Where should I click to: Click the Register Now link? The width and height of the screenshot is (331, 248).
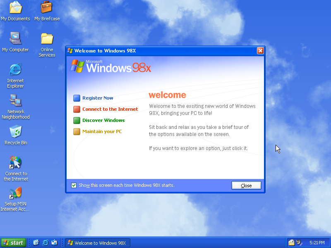[x=98, y=98]
